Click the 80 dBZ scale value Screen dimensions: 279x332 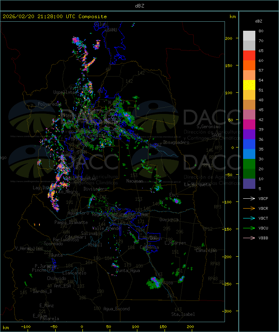tap(261, 31)
